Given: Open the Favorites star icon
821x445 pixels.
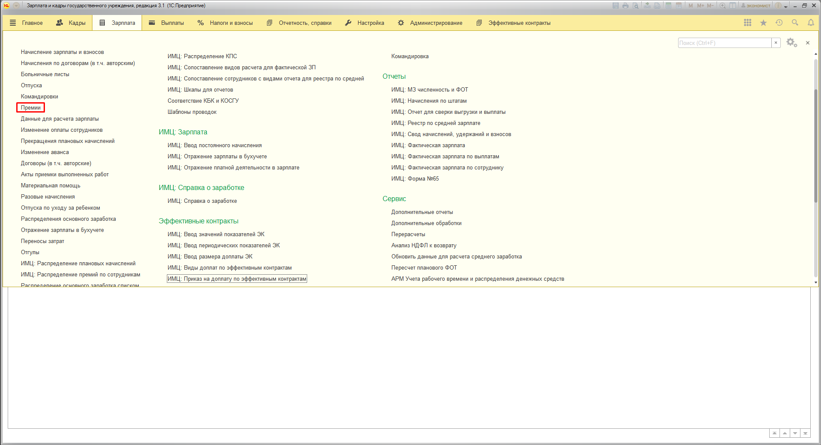Looking at the screenshot, I should 763,23.
